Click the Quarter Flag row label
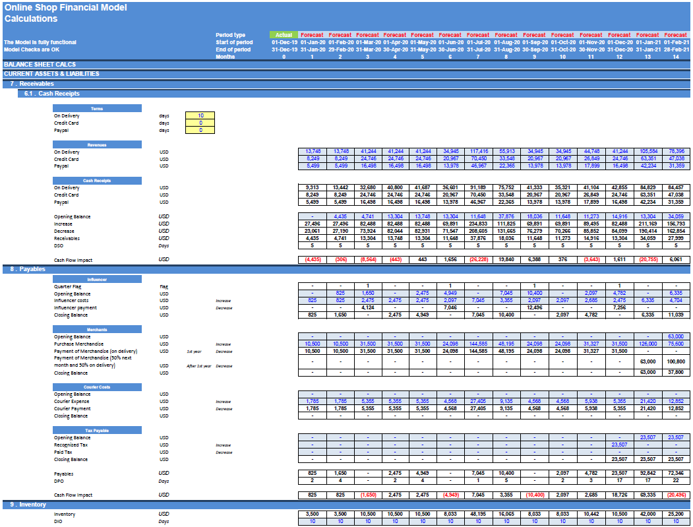 pyautogui.click(x=68, y=286)
